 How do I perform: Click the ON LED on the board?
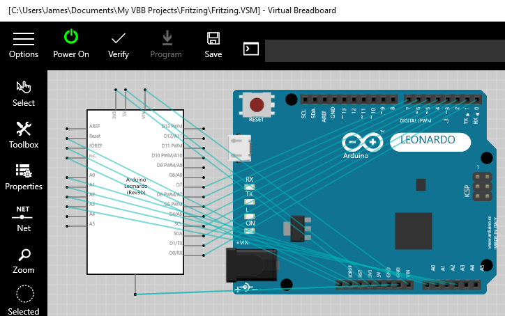(x=250, y=231)
